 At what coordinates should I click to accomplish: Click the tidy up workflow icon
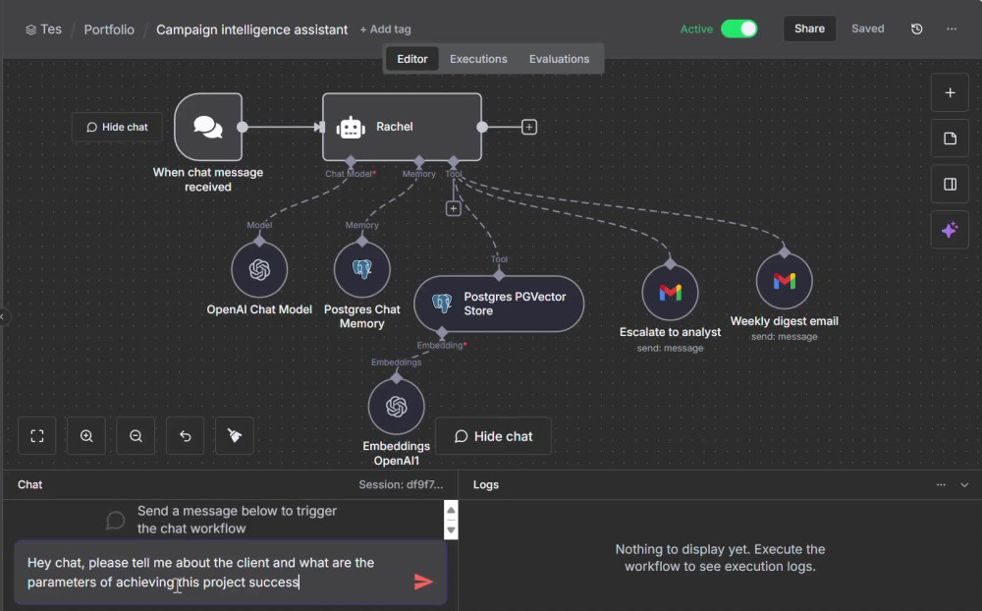click(235, 436)
